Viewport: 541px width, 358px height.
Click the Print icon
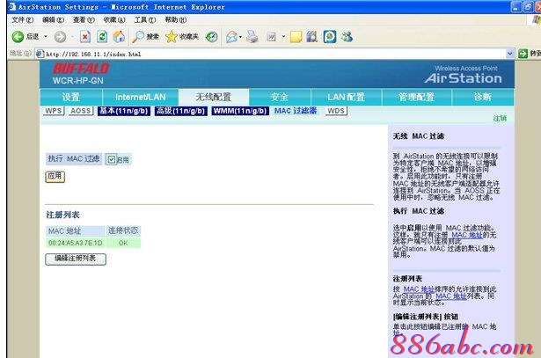(252, 37)
